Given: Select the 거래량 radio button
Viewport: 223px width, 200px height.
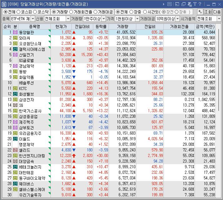Looking at the screenshot, I should [54, 12].
